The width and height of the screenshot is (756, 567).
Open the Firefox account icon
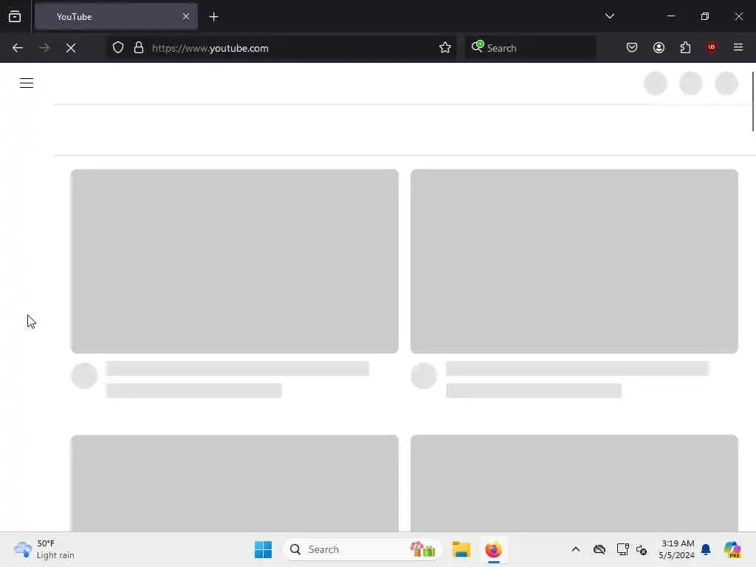(x=659, y=47)
